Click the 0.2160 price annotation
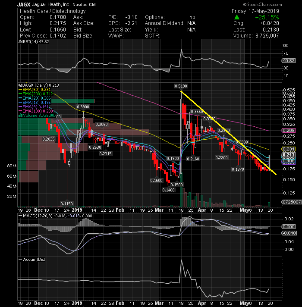The image size is (302, 307). click(x=193, y=159)
